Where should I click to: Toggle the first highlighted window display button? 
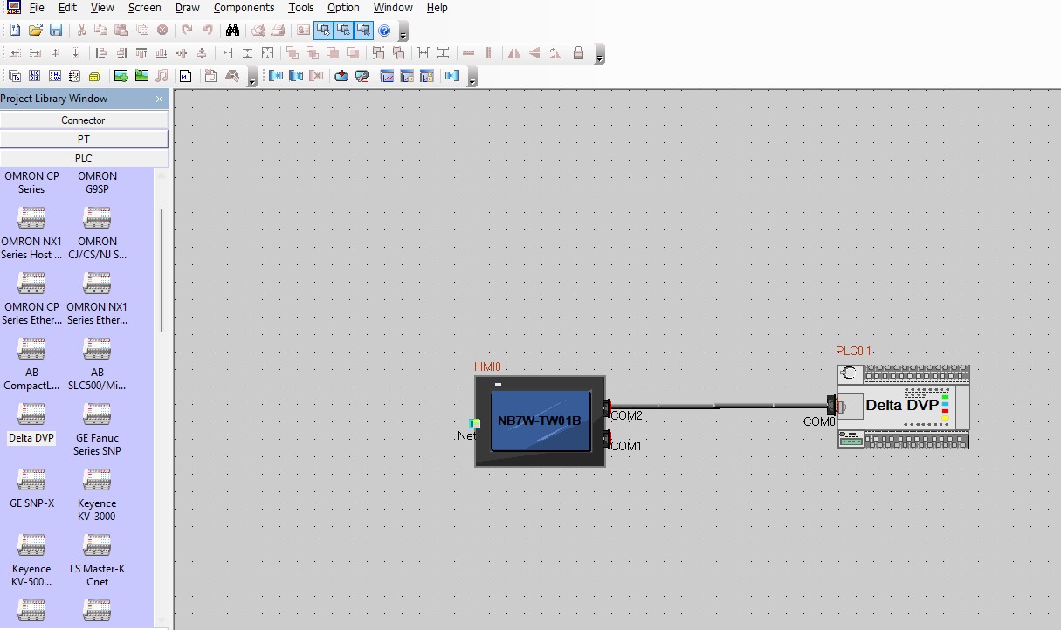323,31
